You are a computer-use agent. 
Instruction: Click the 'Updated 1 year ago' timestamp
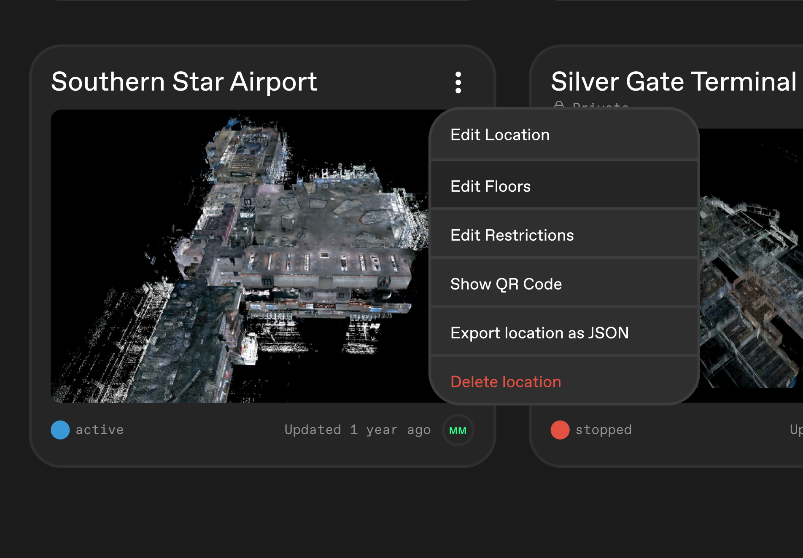(x=357, y=430)
